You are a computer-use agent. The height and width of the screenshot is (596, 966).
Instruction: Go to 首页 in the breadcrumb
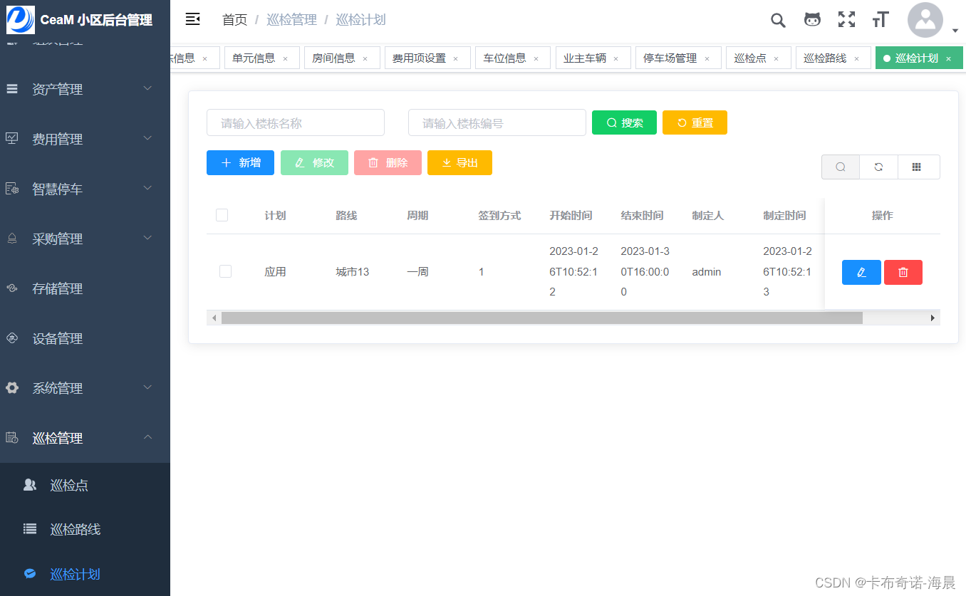point(234,20)
